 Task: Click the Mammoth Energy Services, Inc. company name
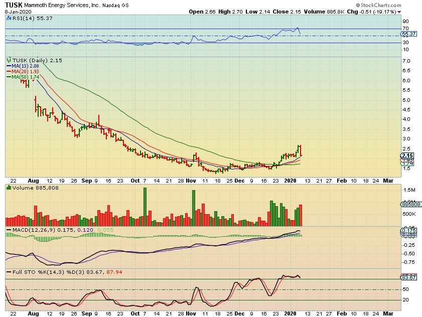[x=62, y=5]
